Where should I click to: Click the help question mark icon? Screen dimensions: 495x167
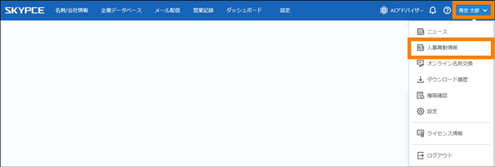(x=447, y=11)
